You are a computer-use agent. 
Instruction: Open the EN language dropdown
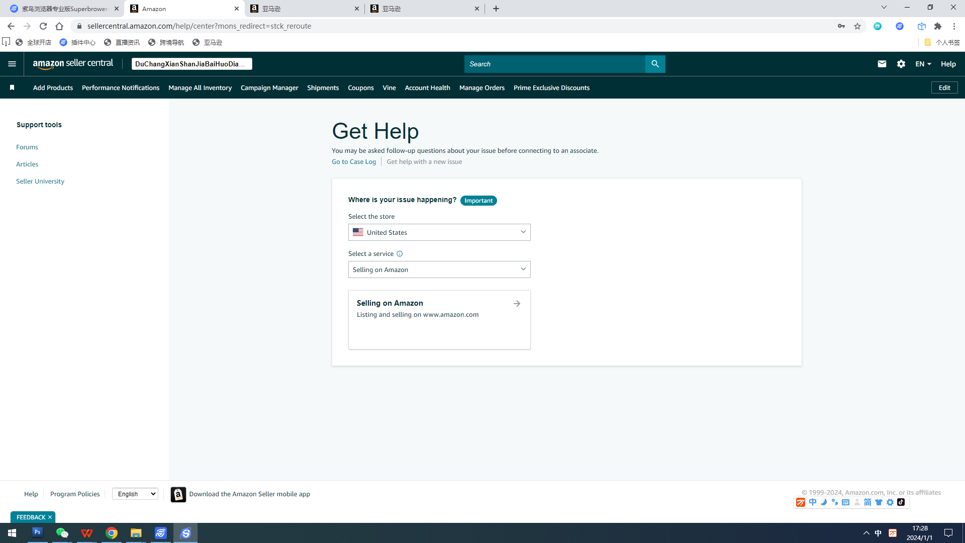[x=923, y=64]
